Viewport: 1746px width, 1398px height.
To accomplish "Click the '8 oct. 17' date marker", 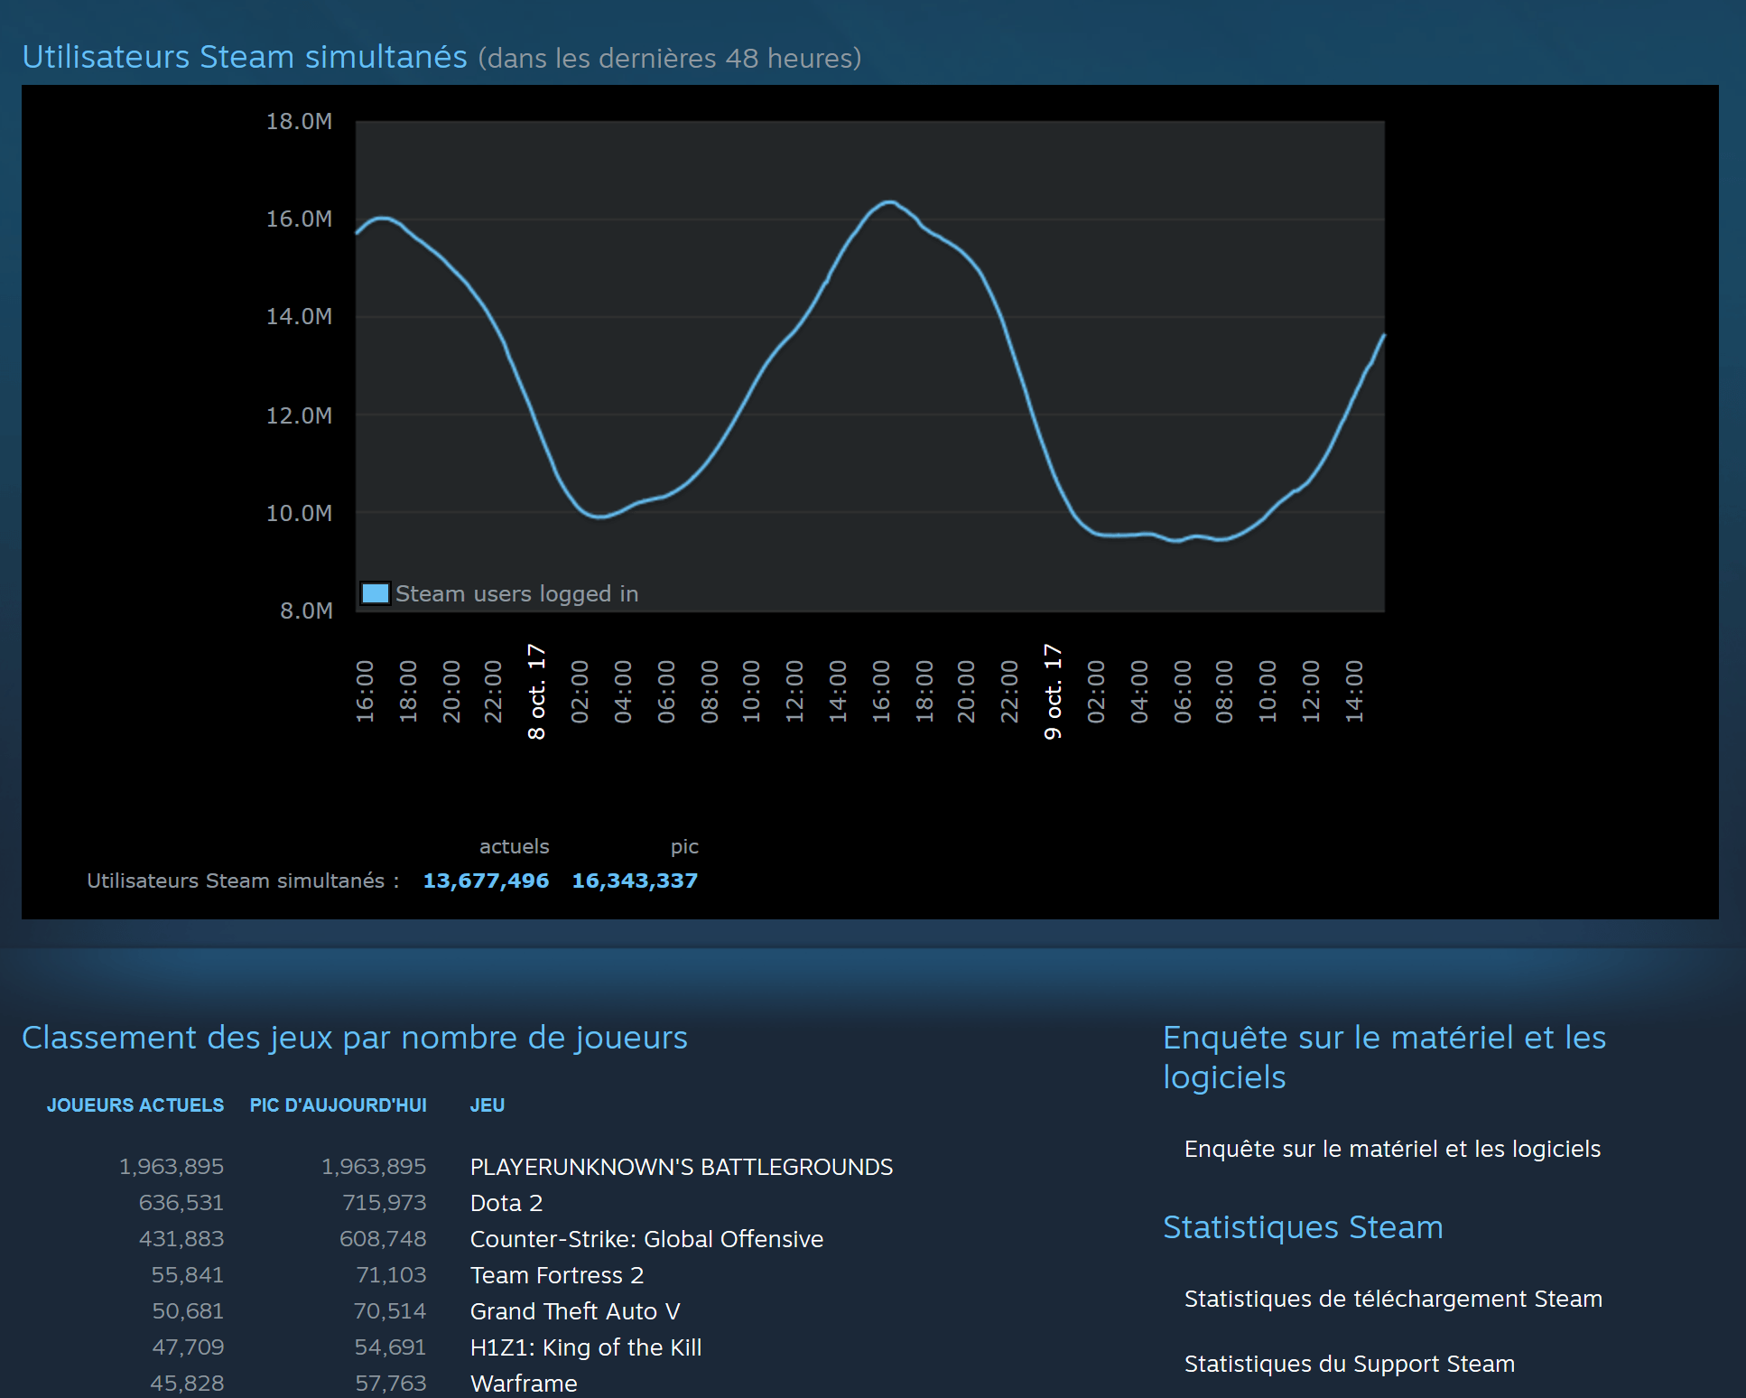I will click(536, 692).
